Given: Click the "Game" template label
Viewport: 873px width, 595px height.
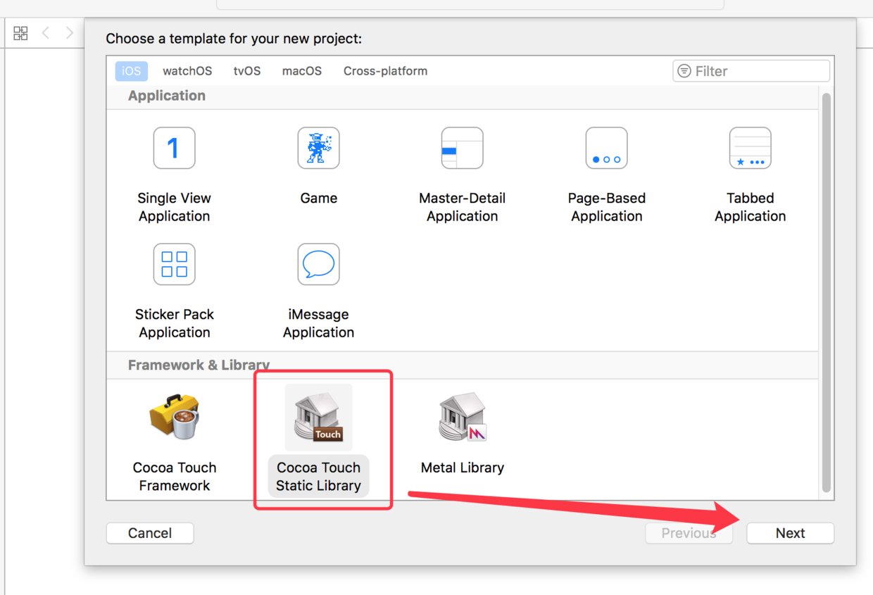Looking at the screenshot, I should point(318,198).
